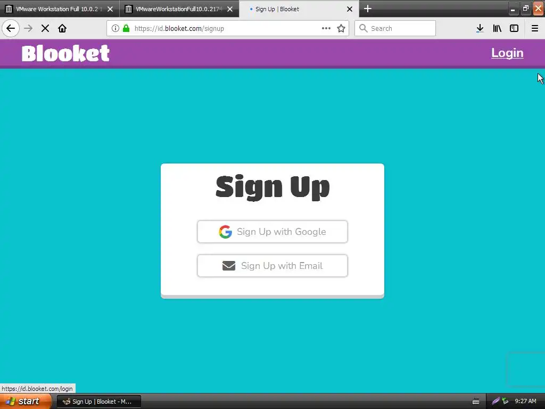Open a new tab with plus button

coord(368,9)
